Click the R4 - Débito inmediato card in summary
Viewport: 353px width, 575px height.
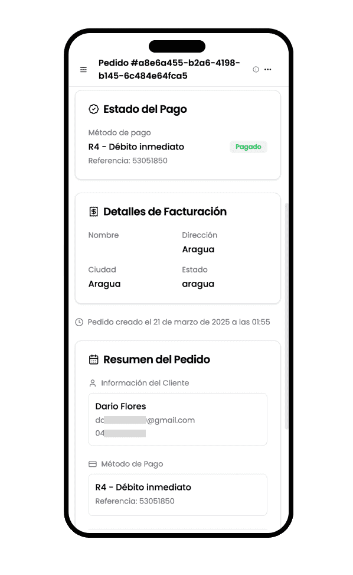(x=178, y=495)
